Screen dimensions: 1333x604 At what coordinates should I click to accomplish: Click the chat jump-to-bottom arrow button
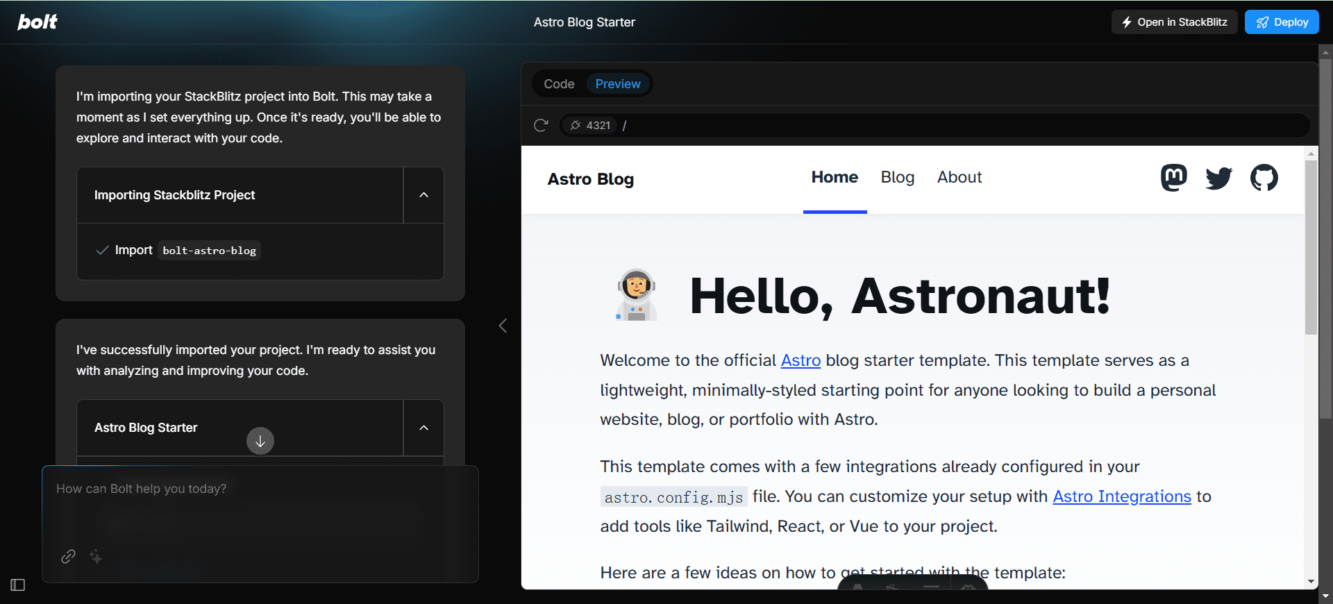(260, 441)
